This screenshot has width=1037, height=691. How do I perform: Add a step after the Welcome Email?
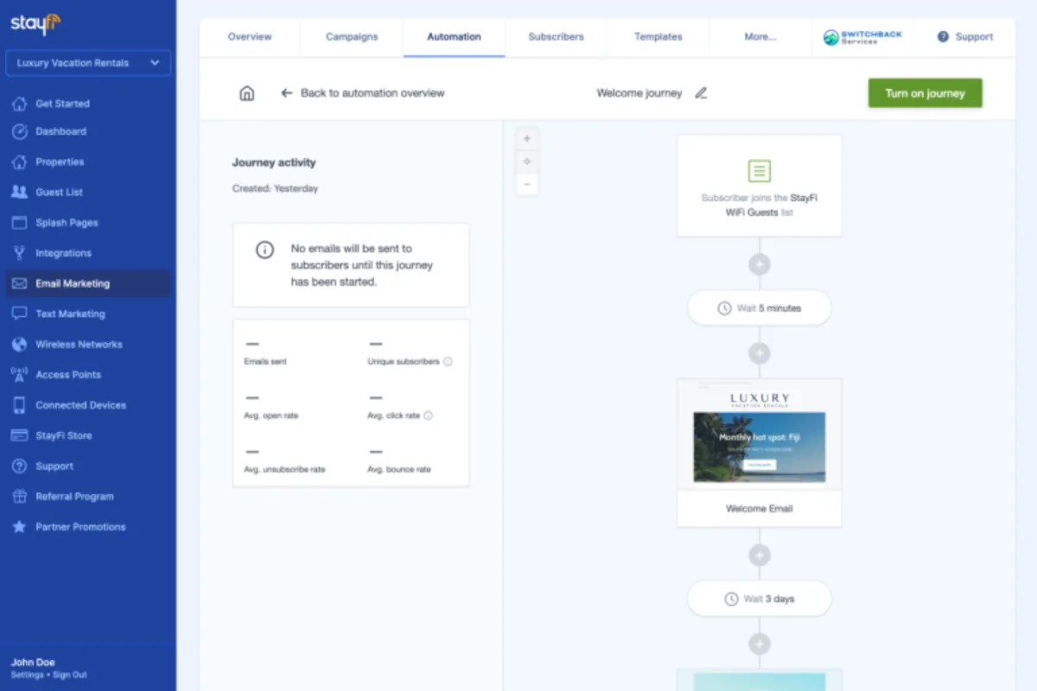pos(759,555)
